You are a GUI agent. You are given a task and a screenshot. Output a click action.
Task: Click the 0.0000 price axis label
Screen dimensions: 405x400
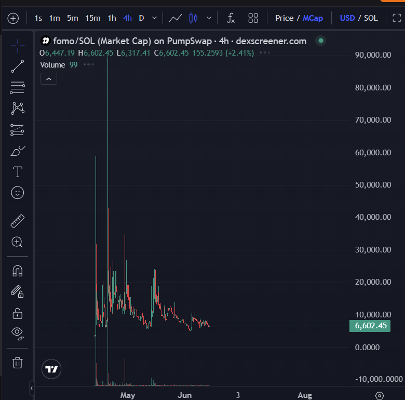coord(367,348)
